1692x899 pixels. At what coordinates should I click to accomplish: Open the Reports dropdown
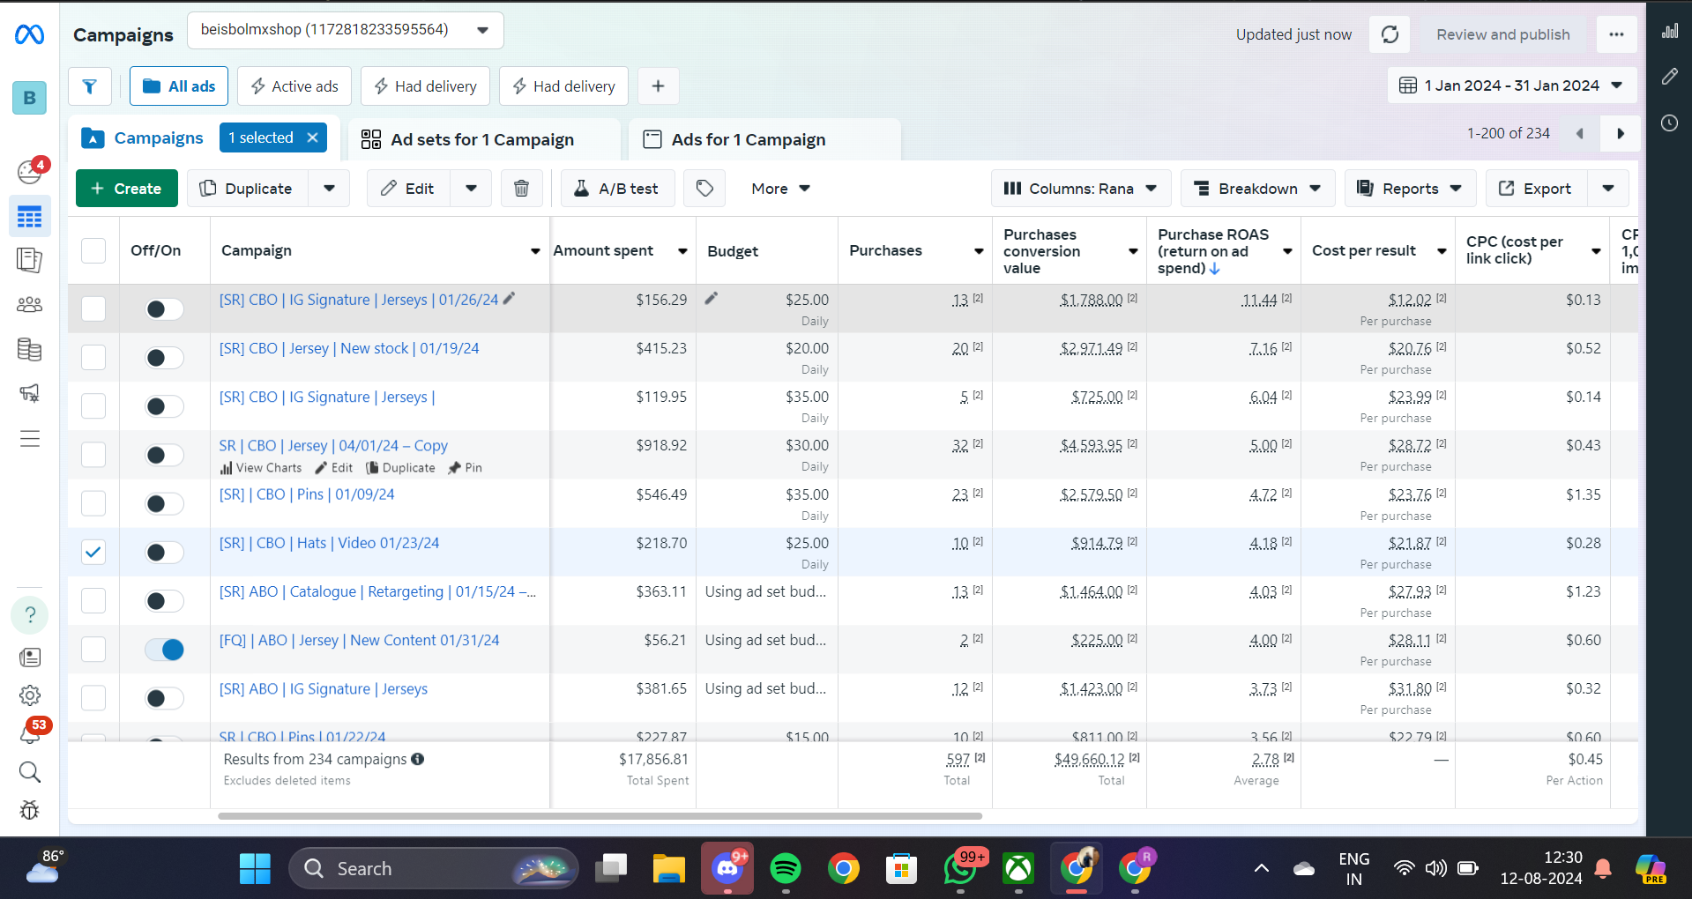coord(1410,189)
